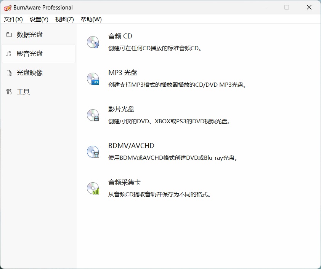Click description 创建可读的DVD、XBOX或PS3的DVD视频光盘
Image resolution: width=321 pixels, height=269 pixels.
click(x=169, y=121)
